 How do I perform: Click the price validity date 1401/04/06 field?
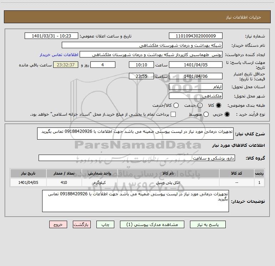tap(196, 76)
